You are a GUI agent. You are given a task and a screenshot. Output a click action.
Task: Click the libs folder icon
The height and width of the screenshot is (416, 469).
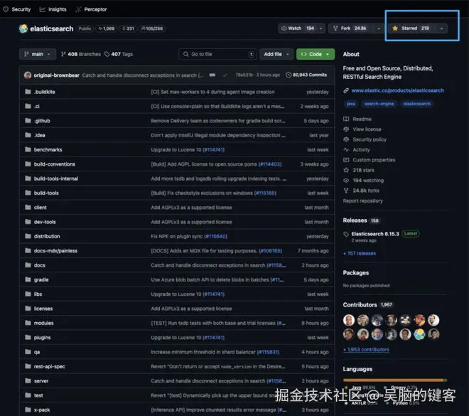[28, 294]
